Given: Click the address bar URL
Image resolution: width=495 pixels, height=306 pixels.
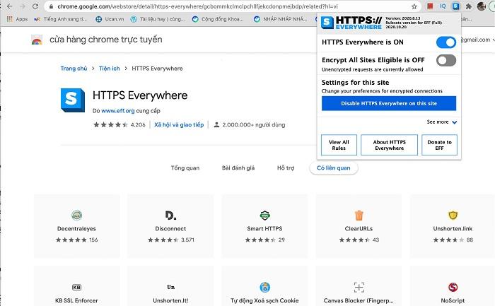Looking at the screenshot, I should pos(197,6).
